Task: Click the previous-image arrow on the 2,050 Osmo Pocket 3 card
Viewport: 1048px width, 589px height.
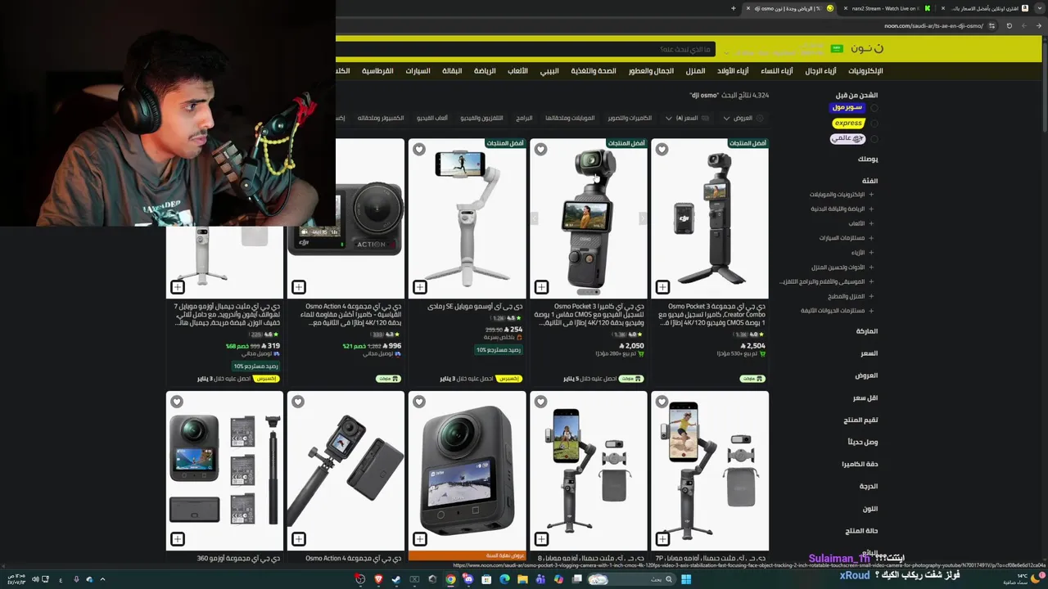Action: pyautogui.click(x=535, y=218)
